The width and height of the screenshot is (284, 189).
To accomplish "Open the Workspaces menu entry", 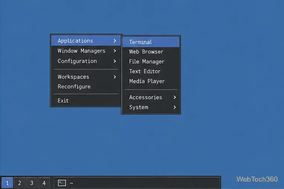I will [x=86, y=77].
